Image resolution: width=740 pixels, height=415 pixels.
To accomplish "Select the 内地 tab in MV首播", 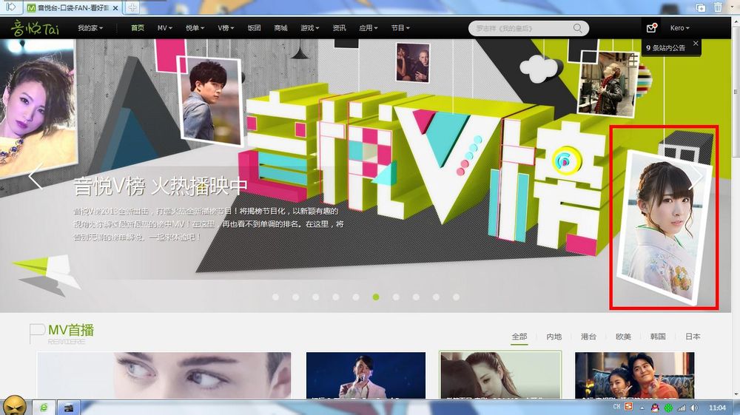I will [x=554, y=337].
